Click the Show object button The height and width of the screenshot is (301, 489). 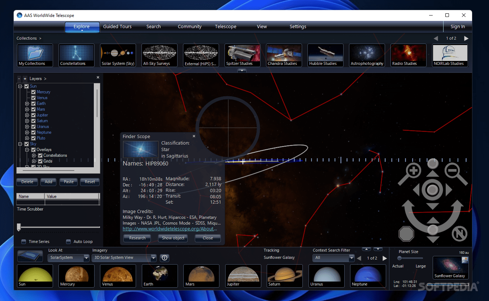click(x=173, y=238)
